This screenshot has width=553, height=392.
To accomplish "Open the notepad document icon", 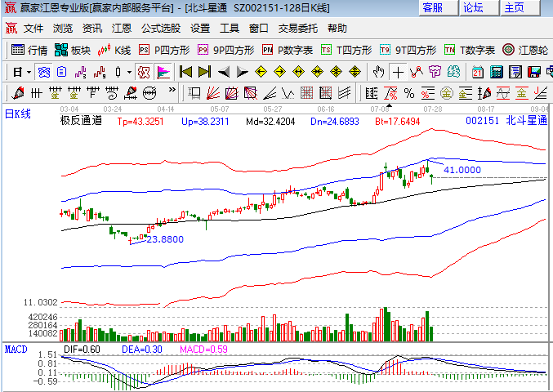I will pos(515,72).
